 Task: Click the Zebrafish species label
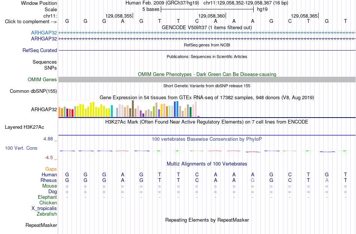[x=47, y=214]
